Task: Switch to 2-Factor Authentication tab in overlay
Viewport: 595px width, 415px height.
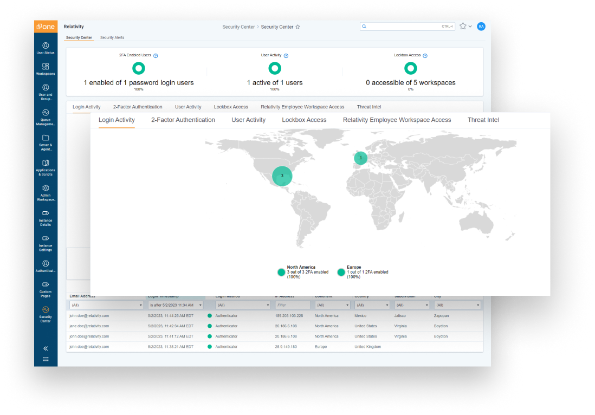Action: pos(183,120)
